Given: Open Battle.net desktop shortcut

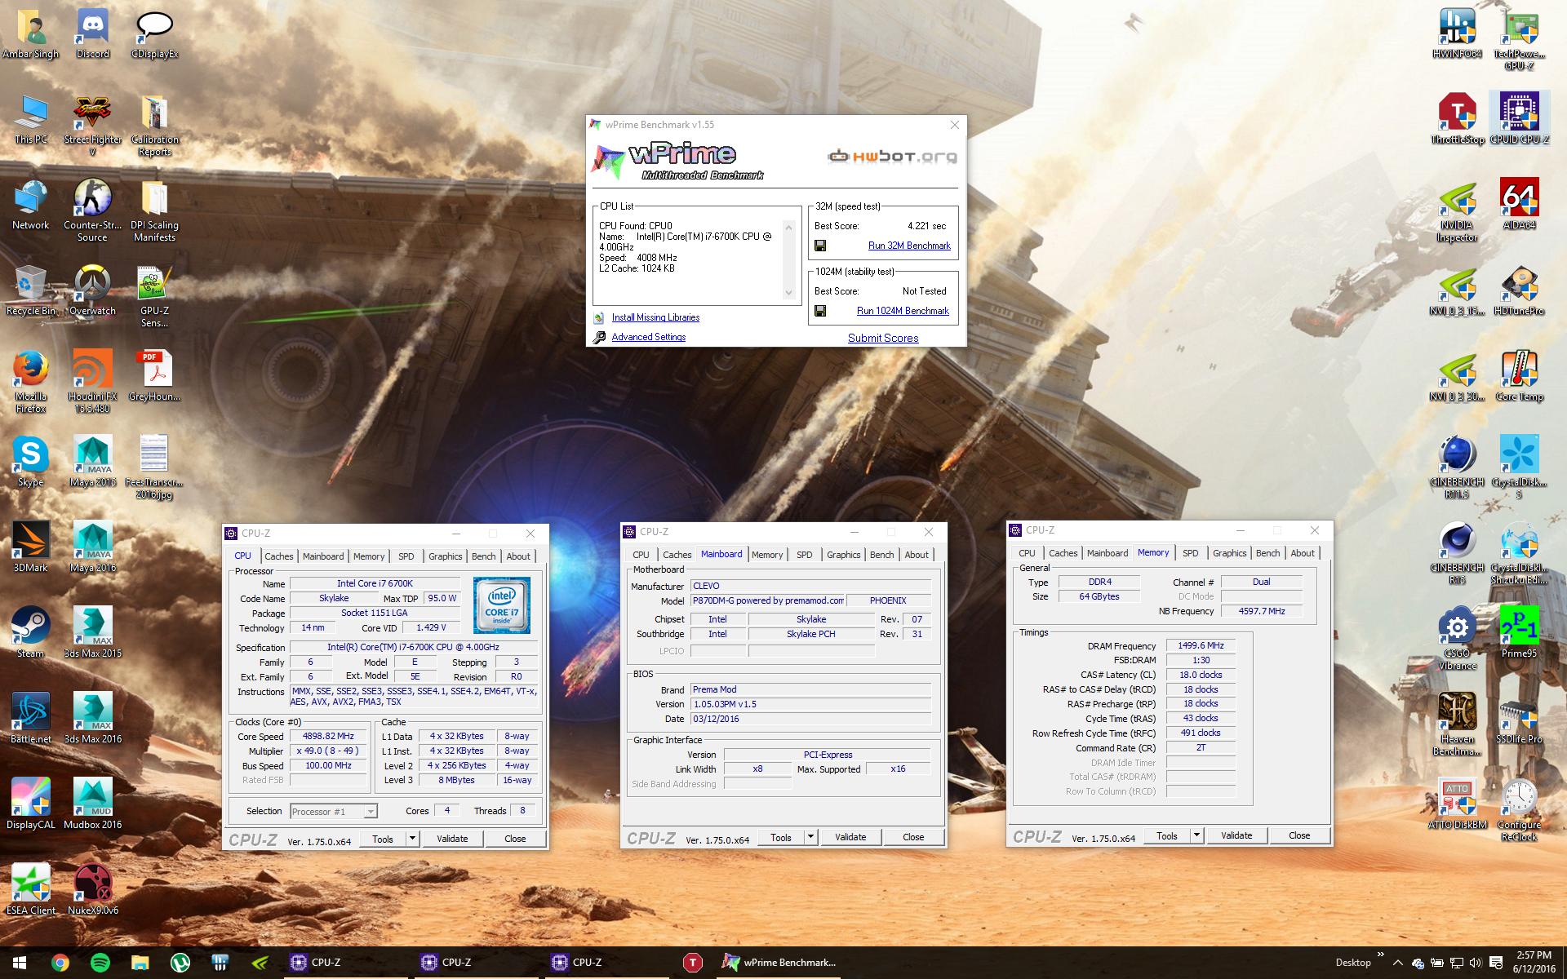Looking at the screenshot, I should point(30,719).
